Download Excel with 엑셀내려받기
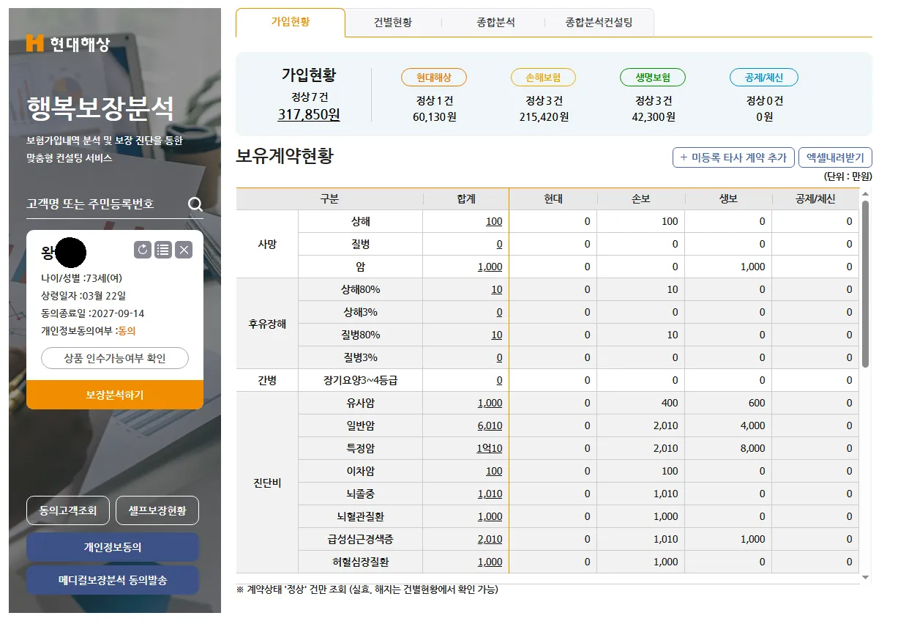Screen dimensions: 898x621 [x=835, y=157]
